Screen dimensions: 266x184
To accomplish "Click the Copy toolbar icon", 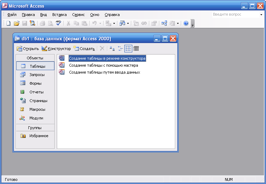I will [76, 23].
